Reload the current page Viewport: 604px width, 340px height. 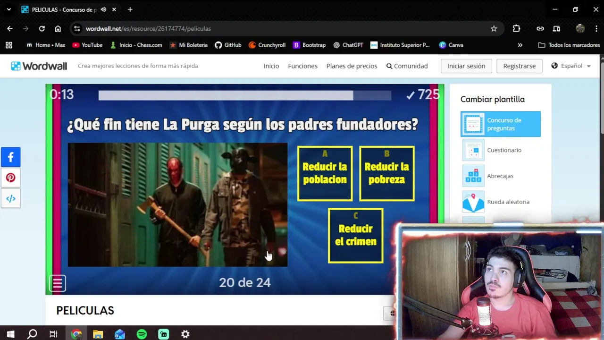coord(42,29)
